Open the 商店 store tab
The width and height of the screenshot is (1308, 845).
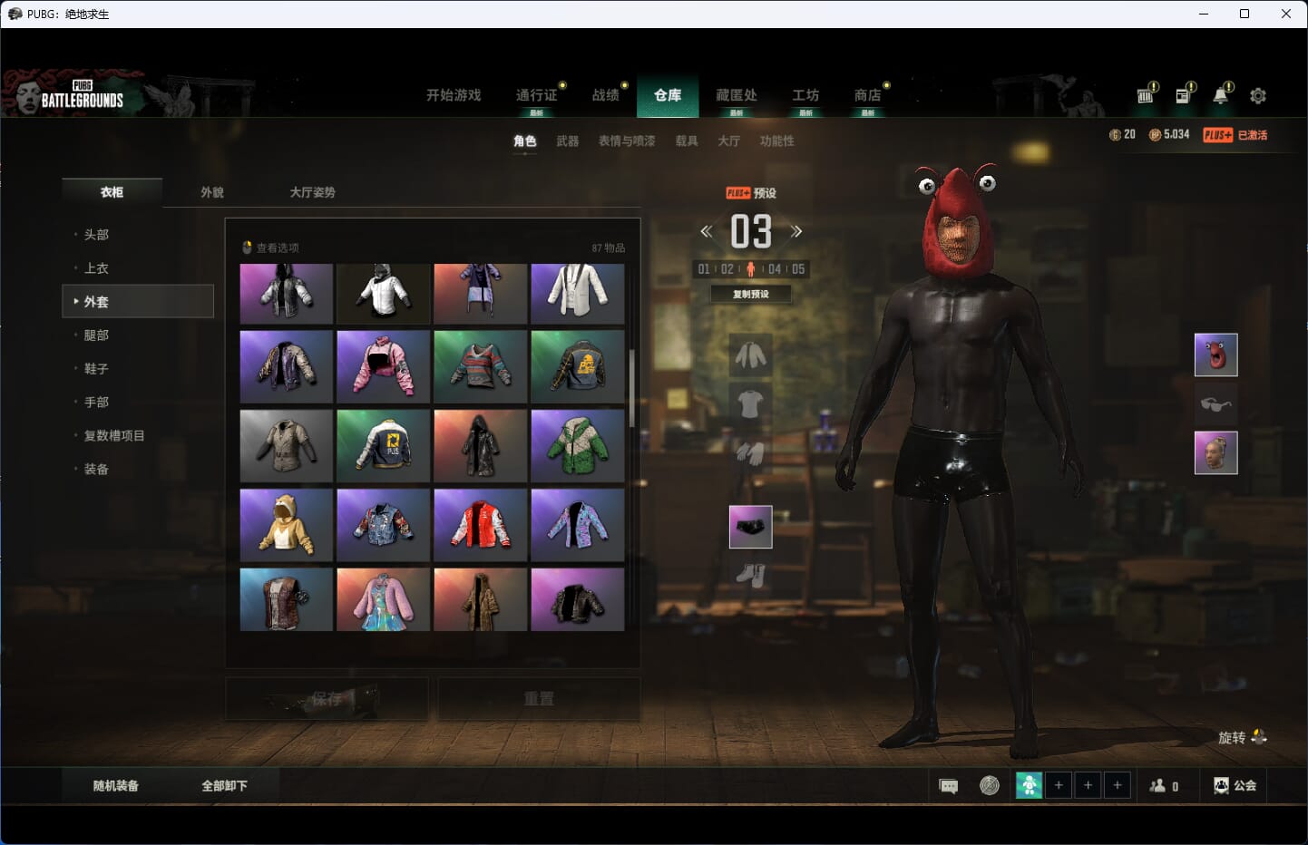point(868,95)
